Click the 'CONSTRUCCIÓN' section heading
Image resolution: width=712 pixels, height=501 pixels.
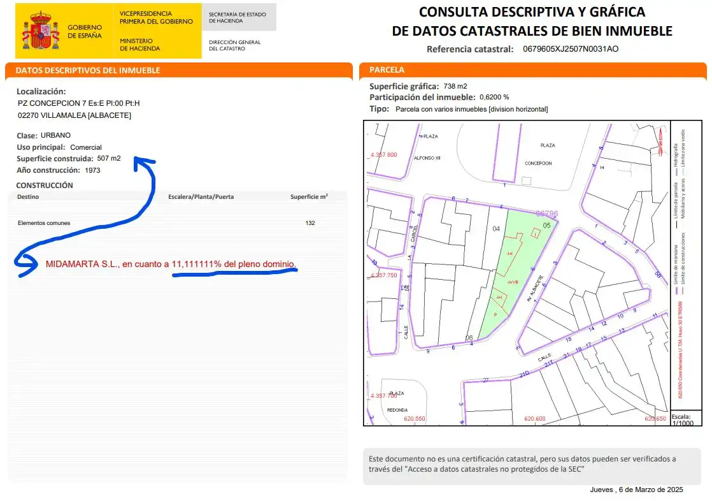pos(45,185)
